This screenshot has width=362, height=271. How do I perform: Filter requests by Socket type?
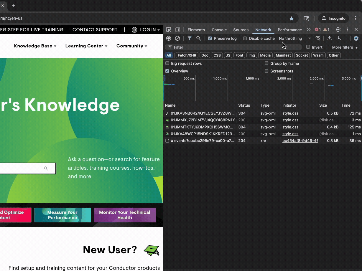[302, 55]
